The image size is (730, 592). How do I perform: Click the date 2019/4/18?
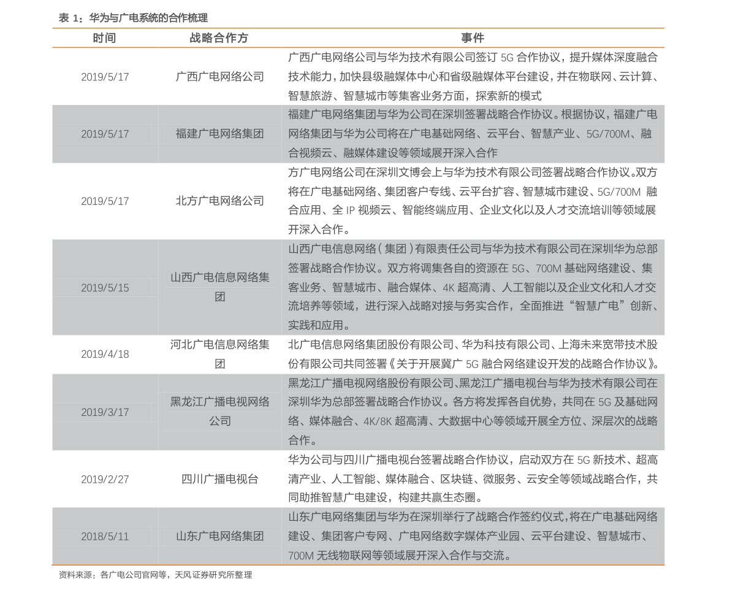point(105,354)
